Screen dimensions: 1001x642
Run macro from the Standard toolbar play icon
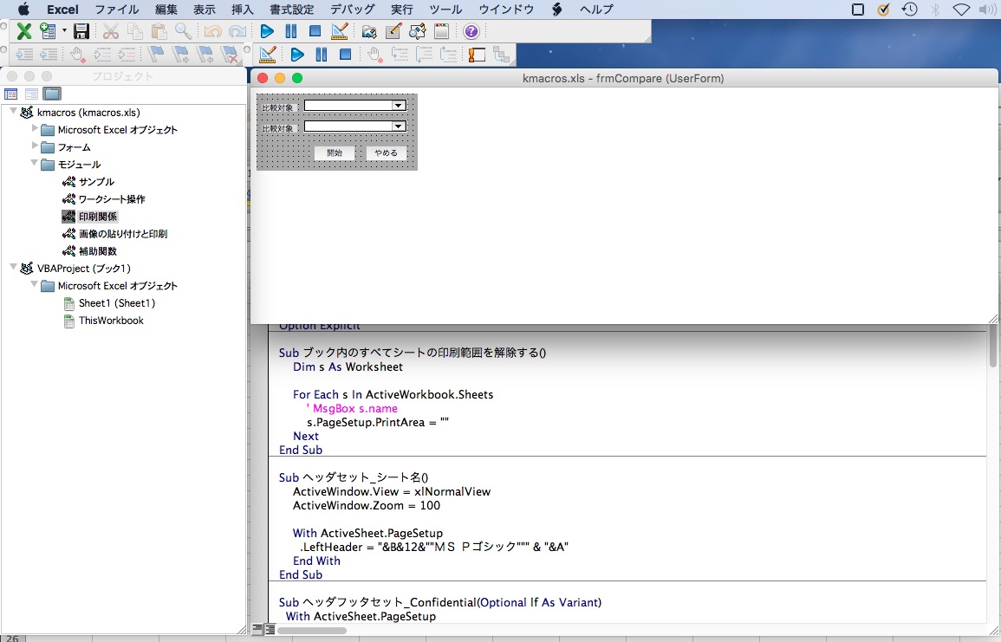(x=267, y=31)
